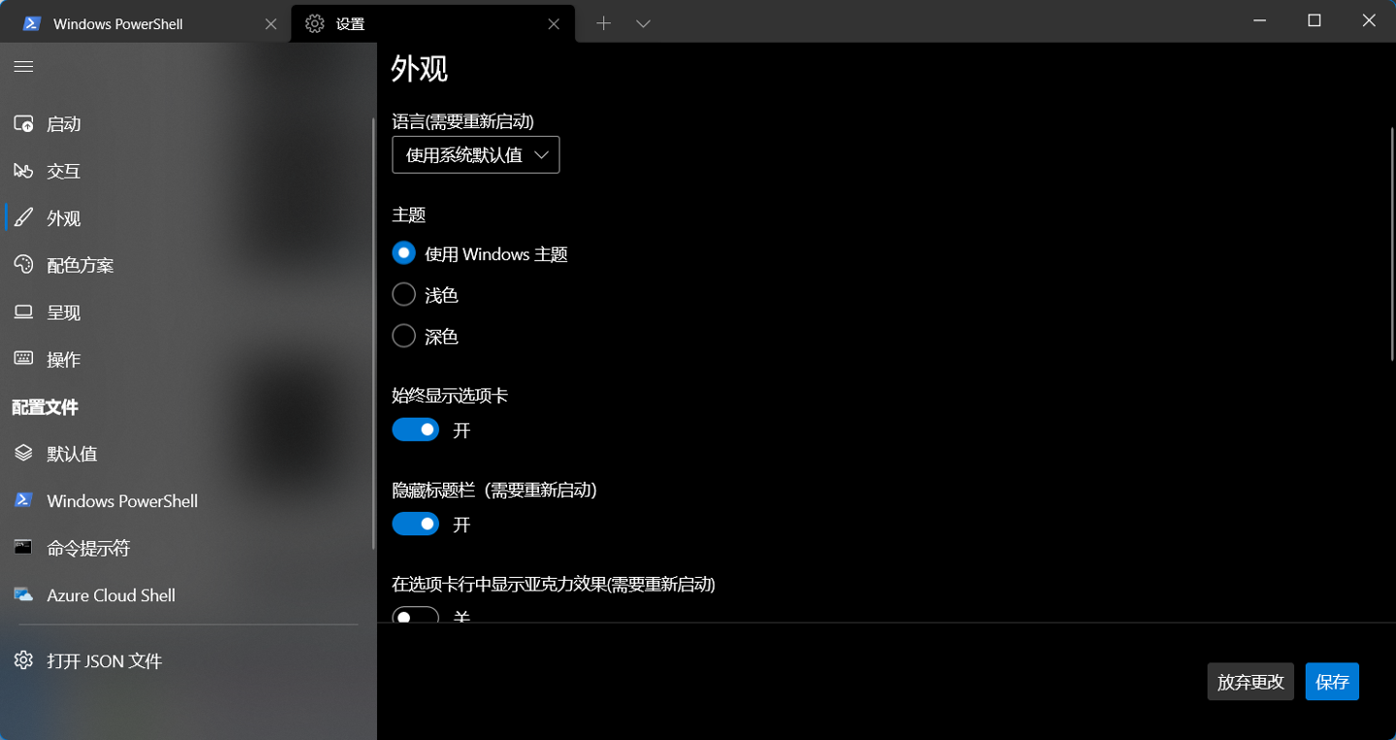The image size is (1396, 740).
Task: Open the 命令提示符 profile settings
Action: (x=188, y=548)
